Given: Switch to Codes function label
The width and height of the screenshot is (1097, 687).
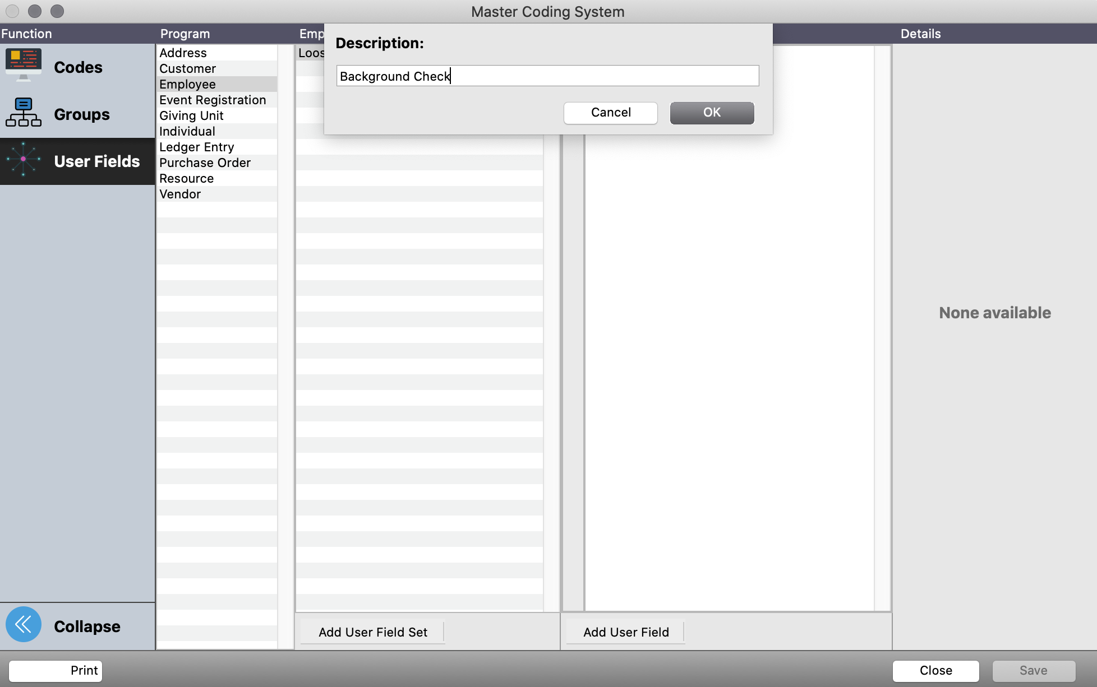Looking at the screenshot, I should 78,67.
